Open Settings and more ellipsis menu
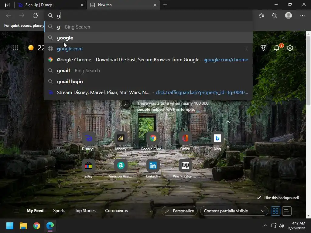The image size is (311, 233). tap(302, 15)
